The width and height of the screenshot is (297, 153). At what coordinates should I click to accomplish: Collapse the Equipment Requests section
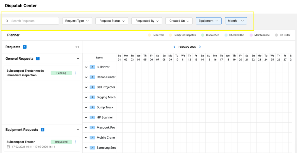pos(78,130)
